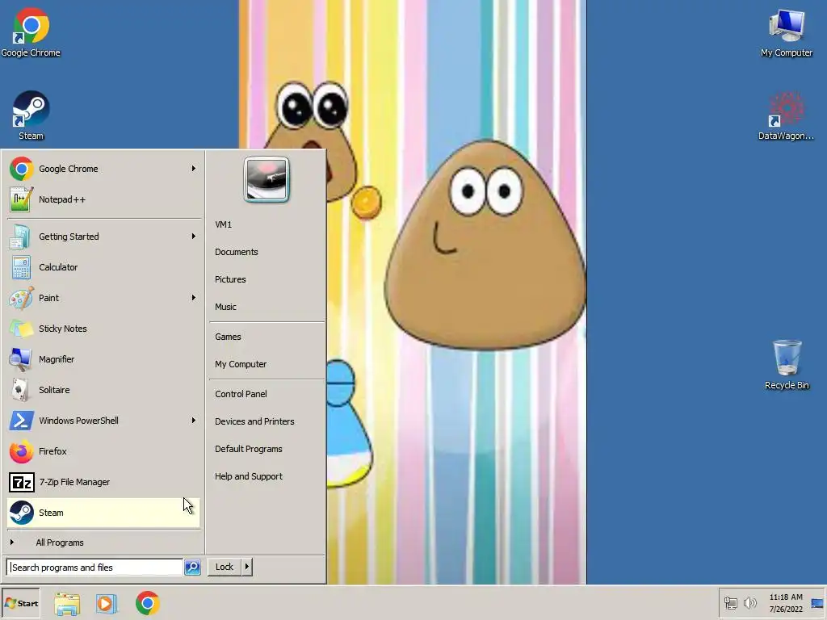Open Solitaire from the Start menu
The height and width of the screenshot is (620, 827).
[x=103, y=390]
